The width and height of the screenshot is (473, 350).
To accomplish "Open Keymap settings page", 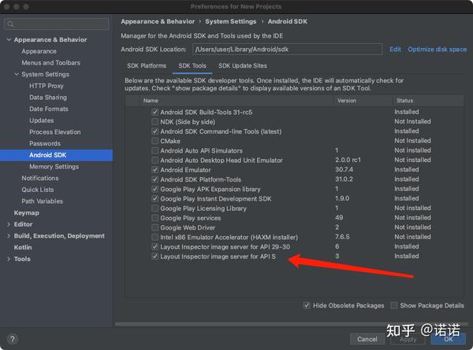I will [x=27, y=213].
